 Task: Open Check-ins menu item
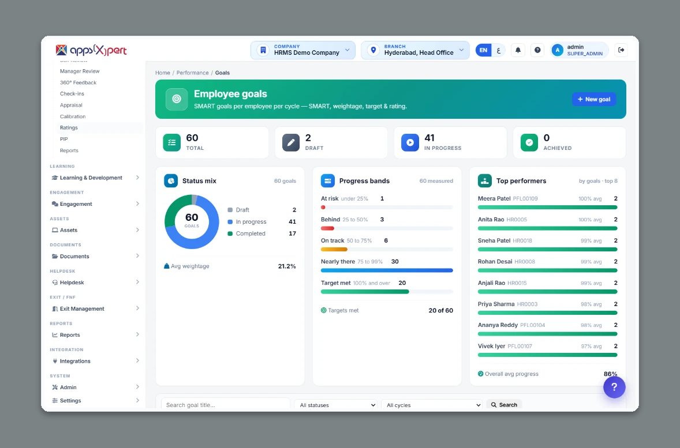click(72, 93)
